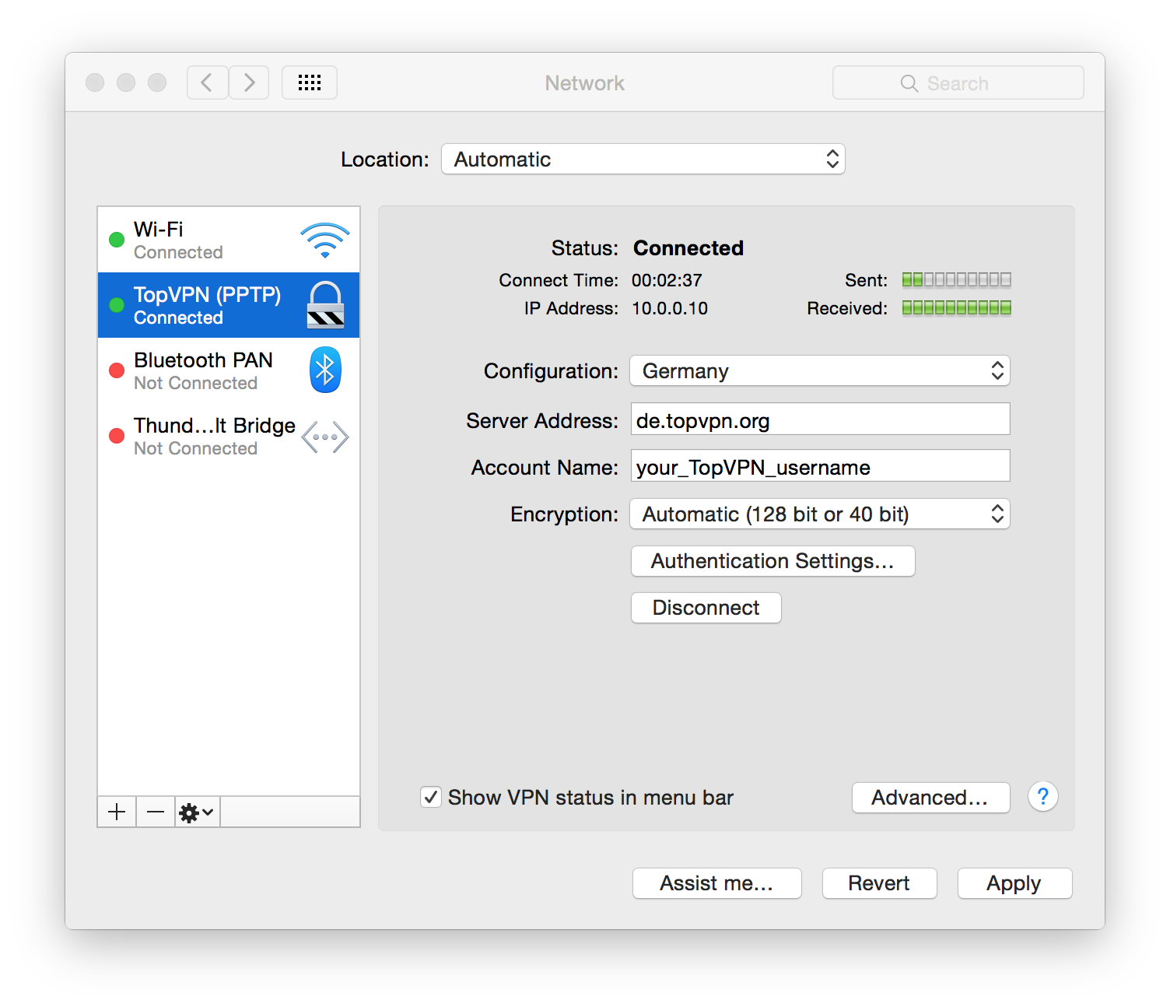This screenshot has height=1007, width=1170.
Task: Click the search magnifier icon
Action: 909,83
